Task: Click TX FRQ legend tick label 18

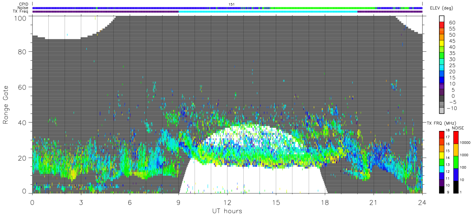Action: [447, 130]
